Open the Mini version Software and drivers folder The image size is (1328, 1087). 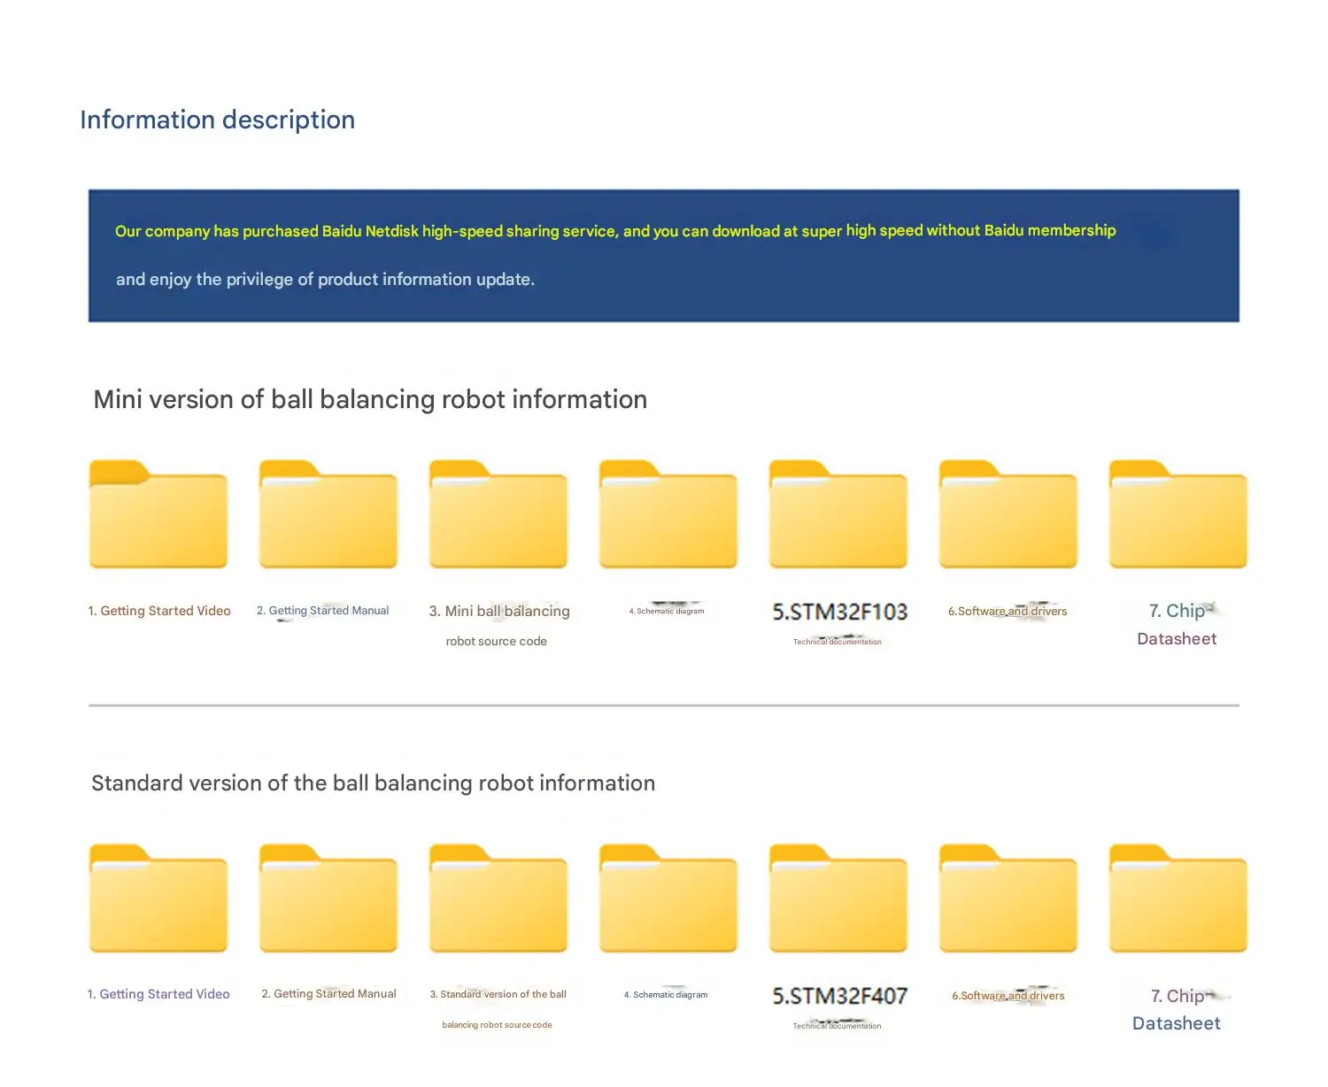[x=1008, y=514]
